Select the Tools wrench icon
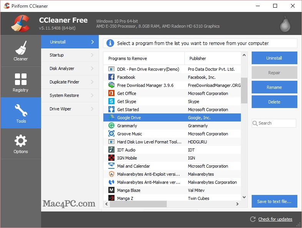The image size is (302, 228). [21, 110]
